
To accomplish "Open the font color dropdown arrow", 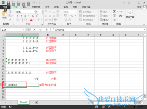I will (34, 20).
